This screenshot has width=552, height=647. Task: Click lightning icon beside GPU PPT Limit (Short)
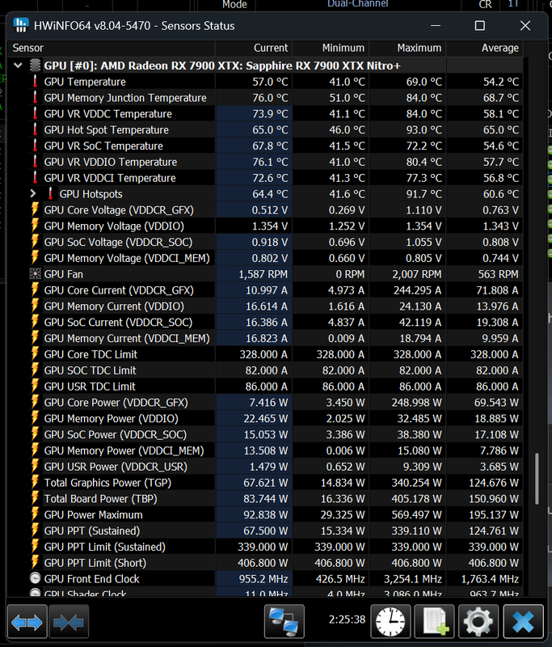(35, 563)
